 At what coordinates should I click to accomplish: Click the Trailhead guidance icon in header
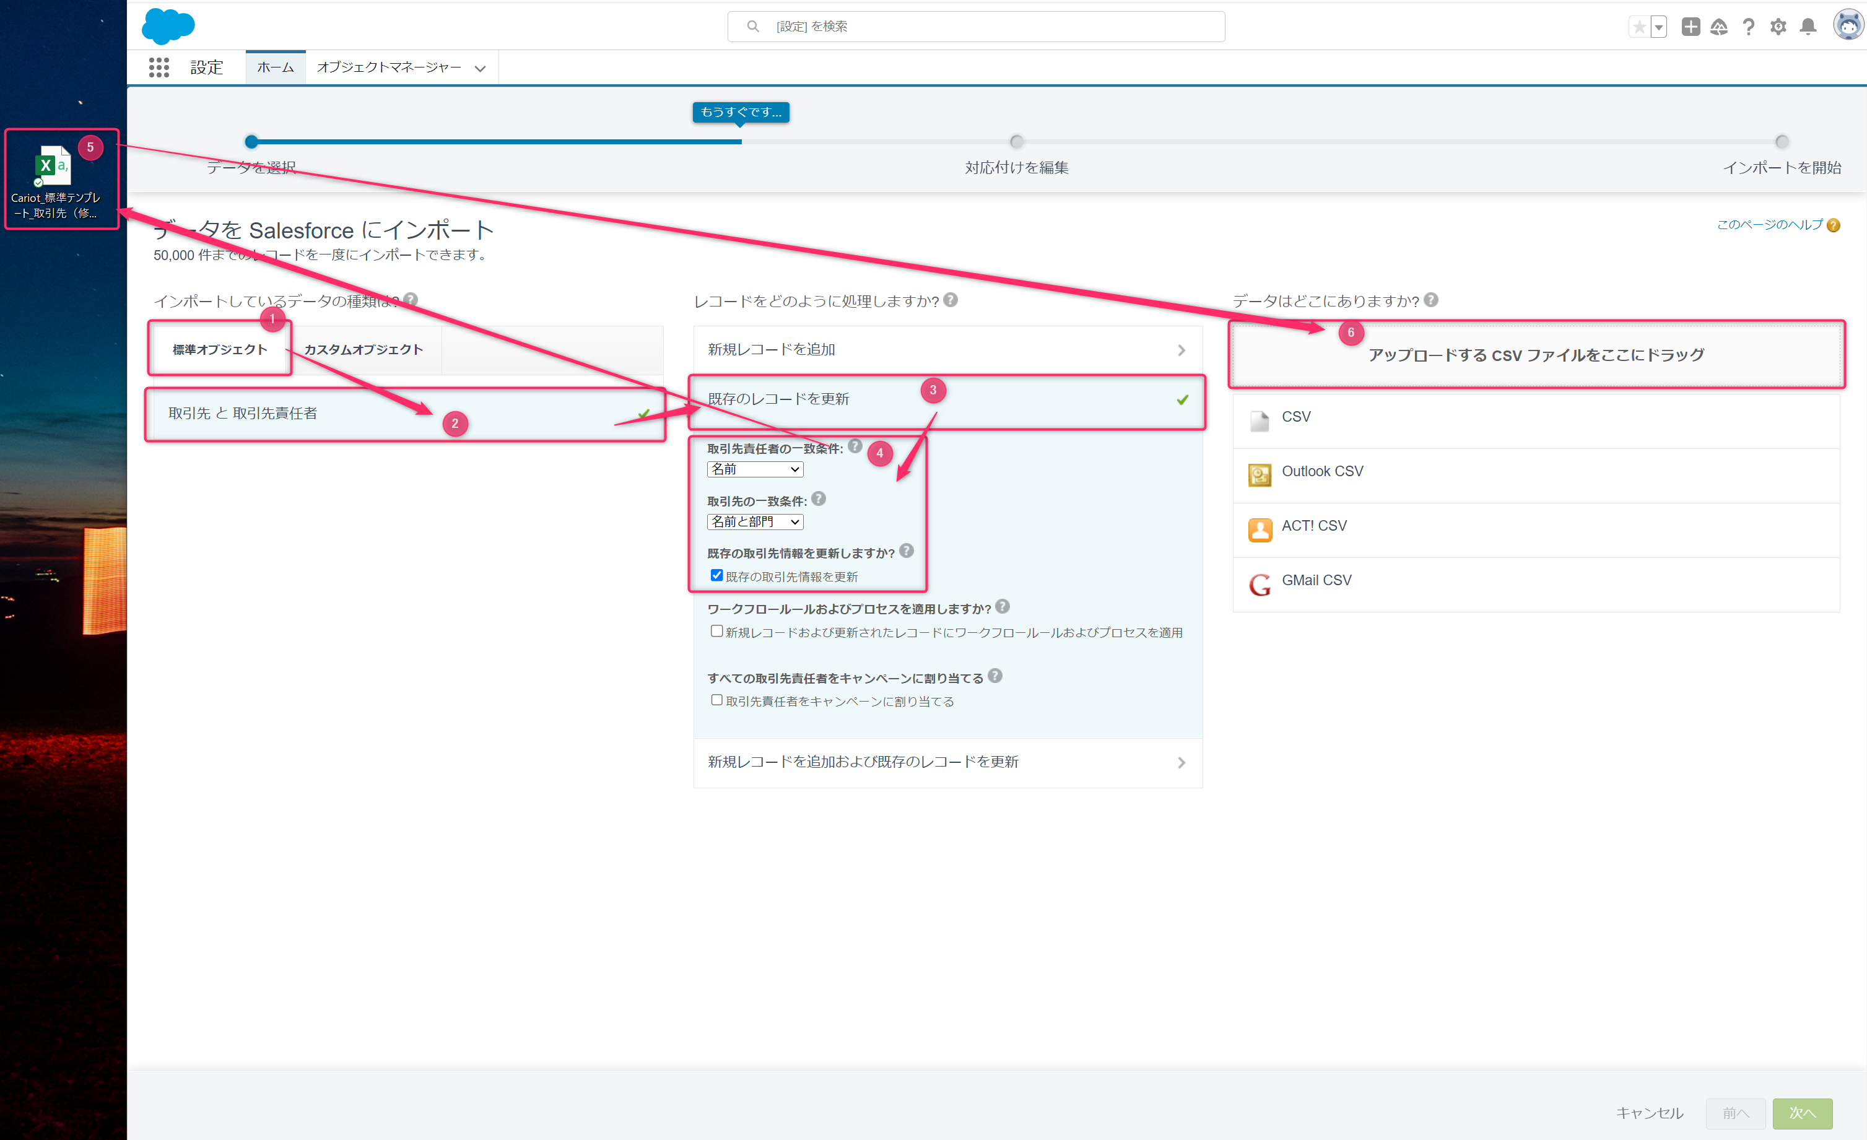tap(1719, 27)
